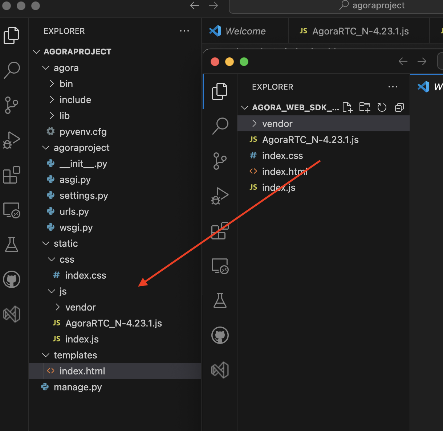Open Explorer more actions in the back agoraproject window
The image size is (443, 431).
tap(184, 31)
